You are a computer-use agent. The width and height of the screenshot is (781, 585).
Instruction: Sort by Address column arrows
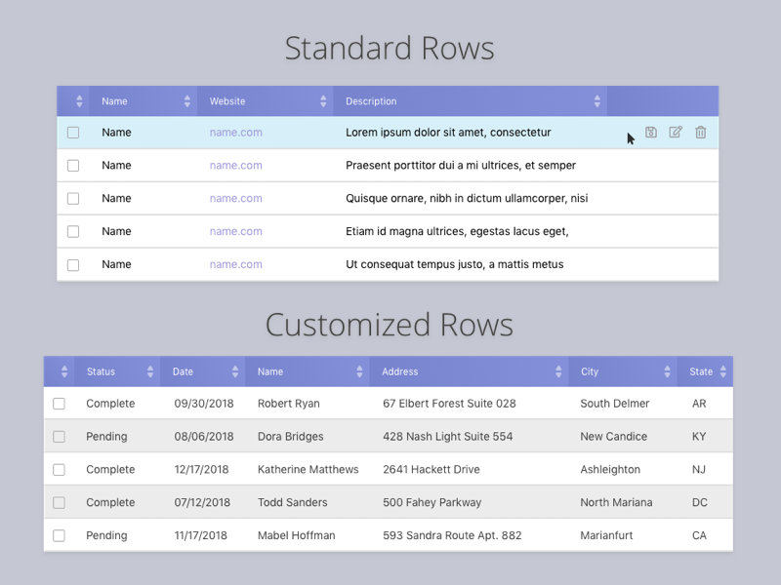[x=558, y=371]
